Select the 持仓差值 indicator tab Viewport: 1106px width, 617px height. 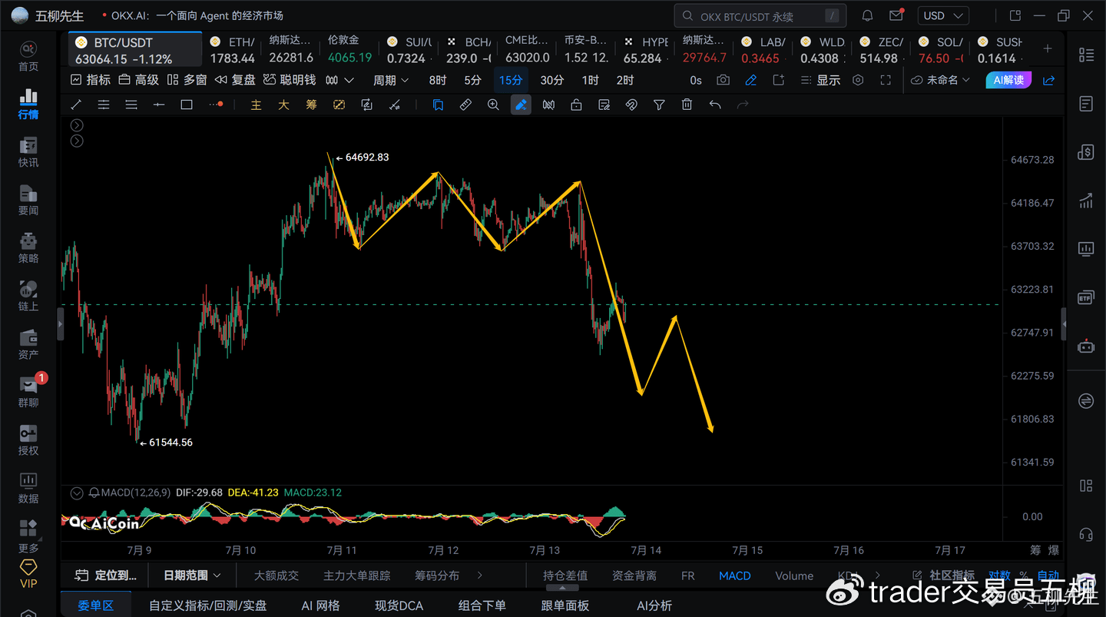[565, 576]
